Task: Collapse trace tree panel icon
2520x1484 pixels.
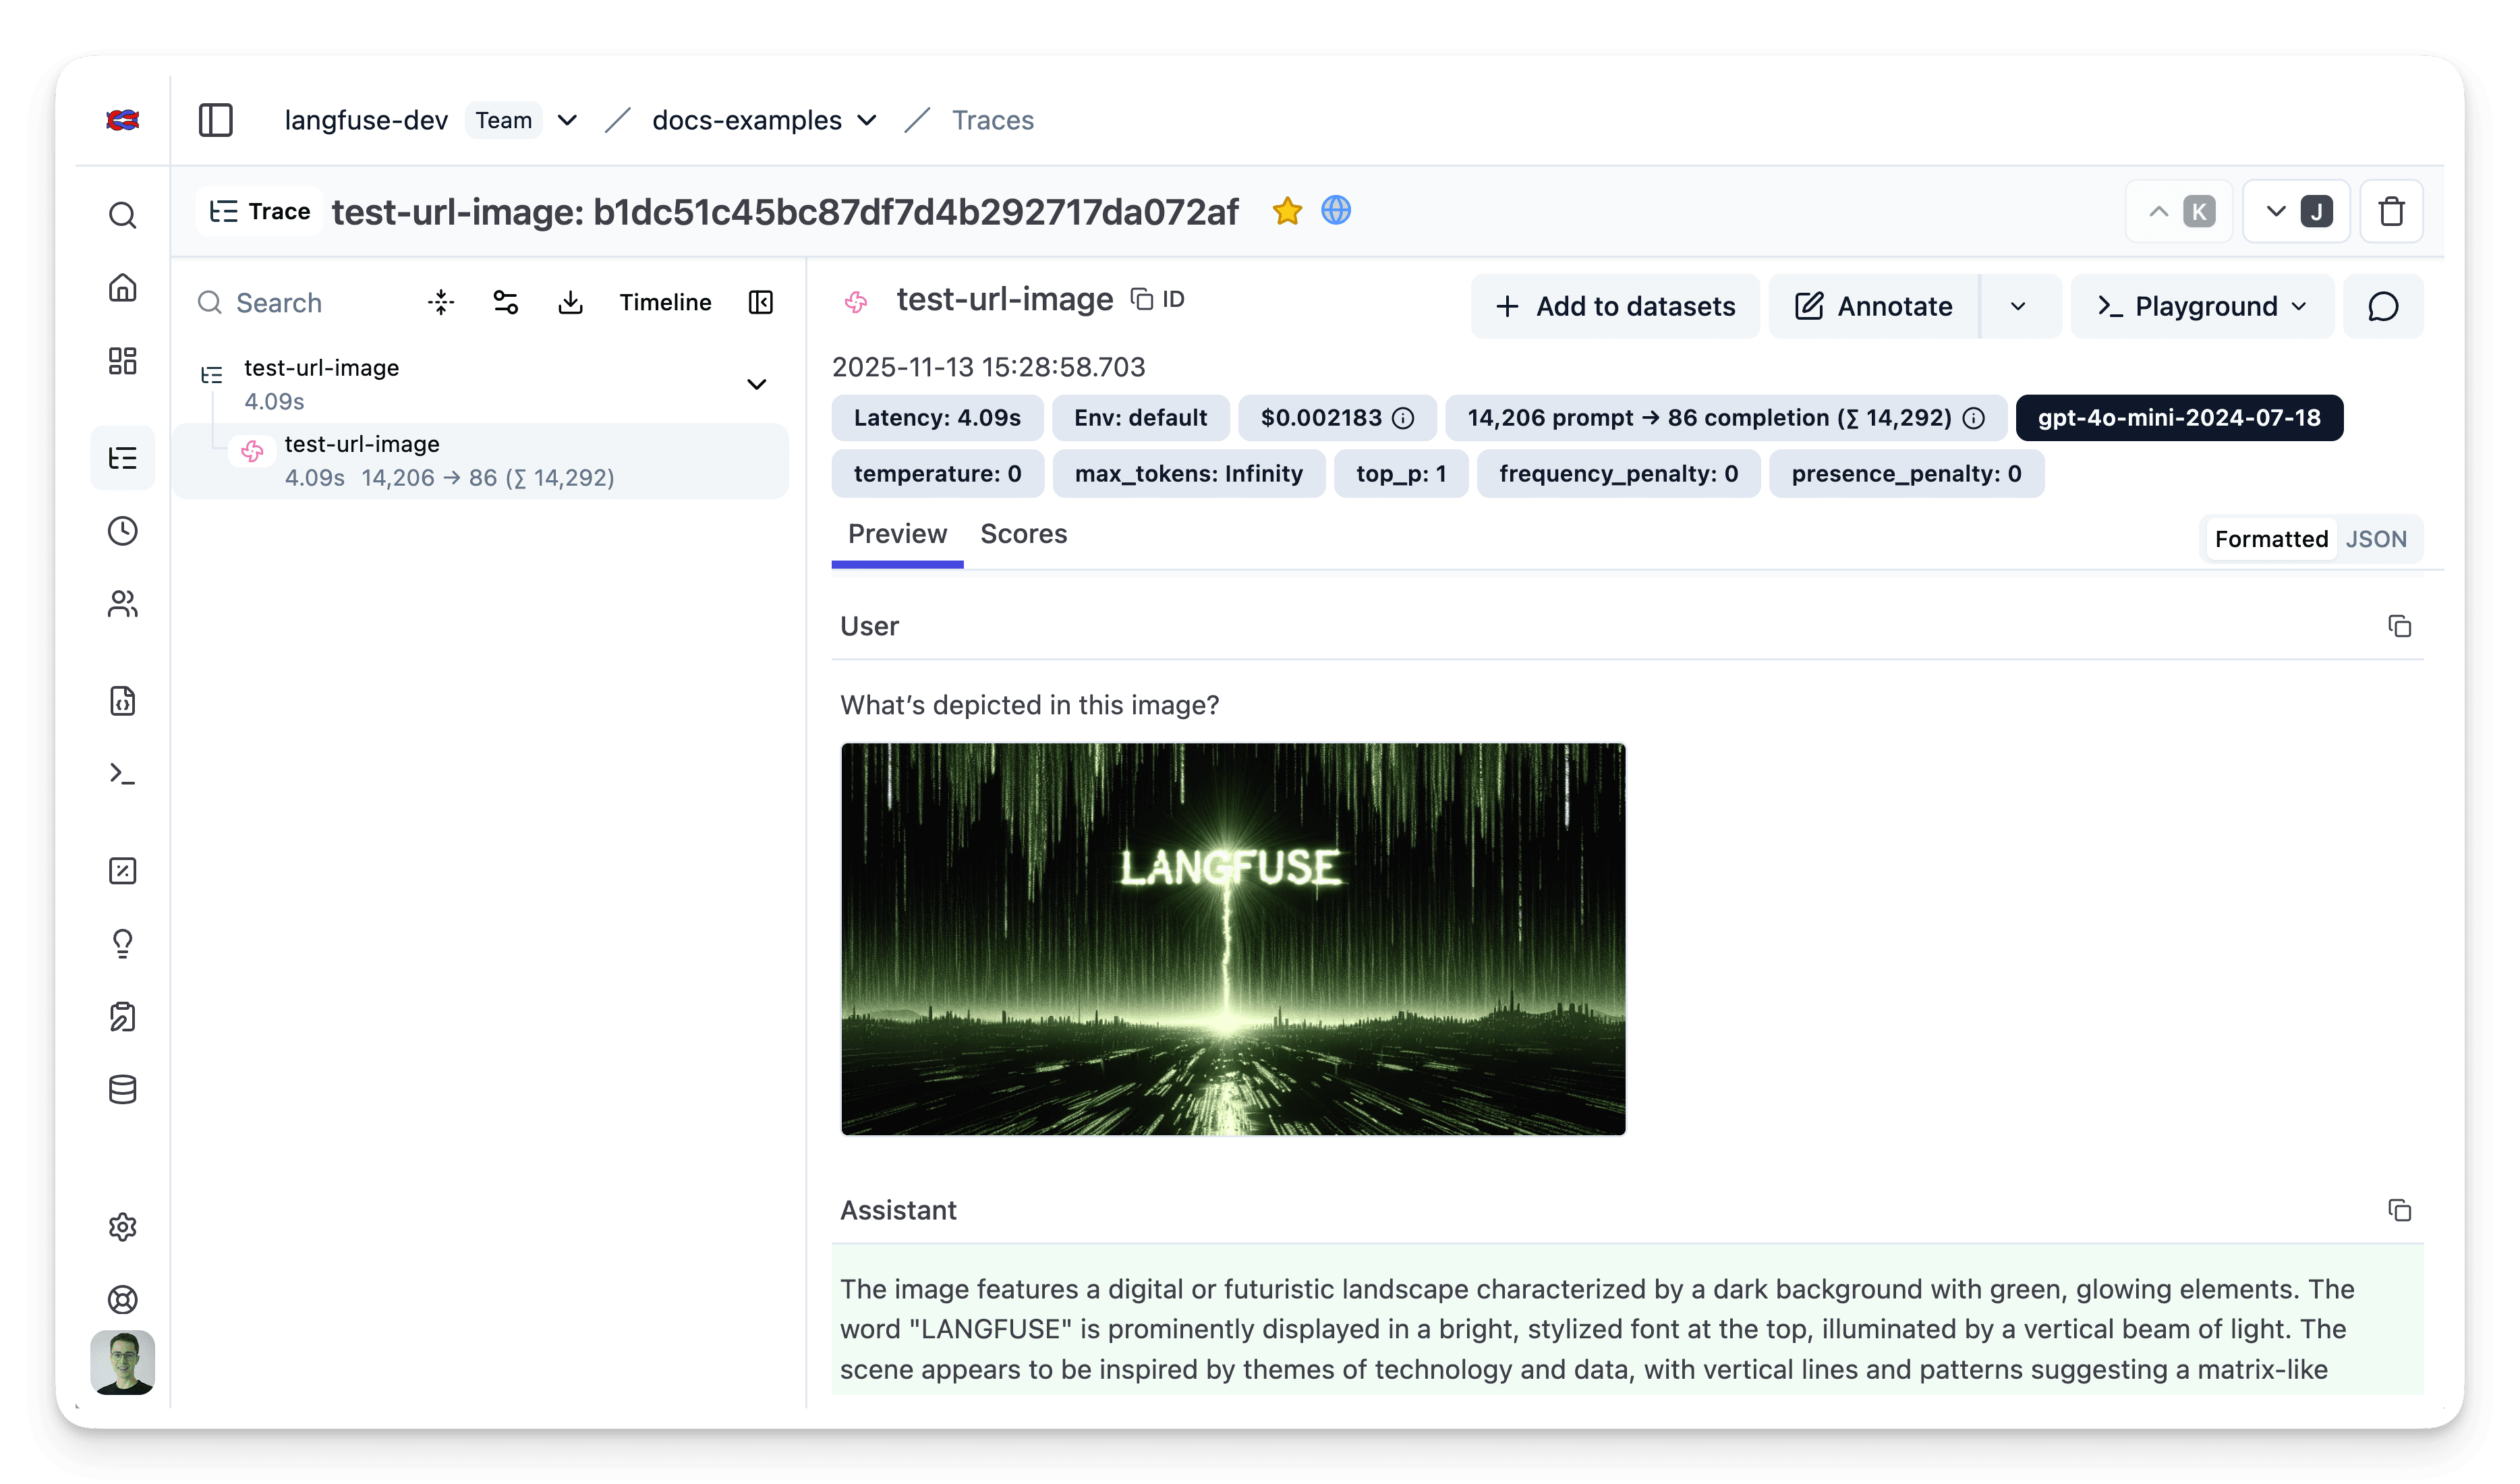Action: coord(761,303)
